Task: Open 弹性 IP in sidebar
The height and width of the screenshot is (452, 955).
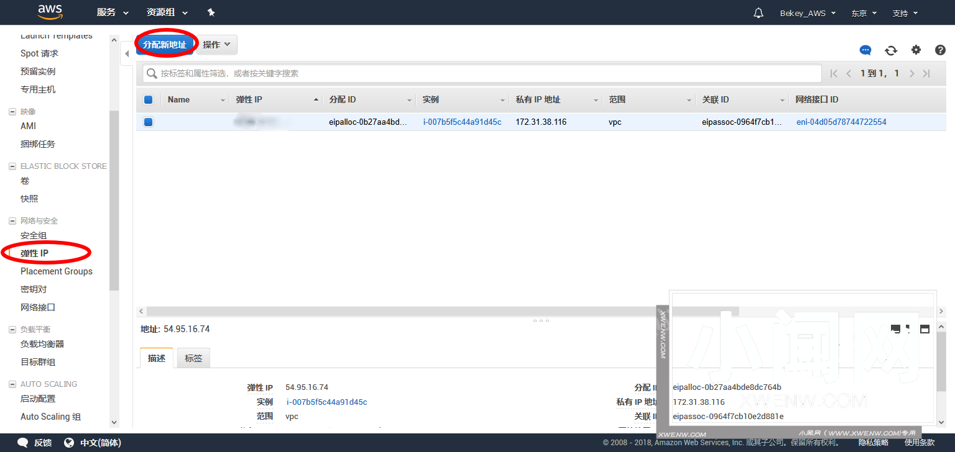Action: point(34,253)
